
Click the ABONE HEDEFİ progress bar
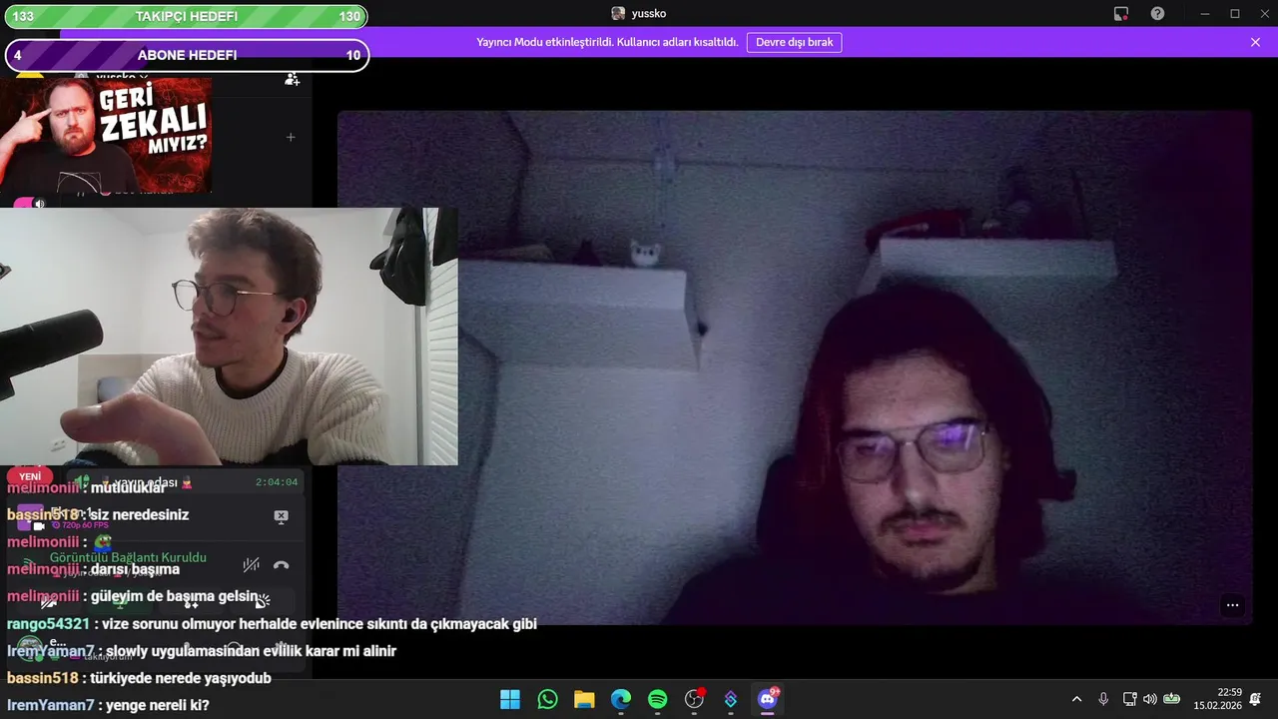click(187, 55)
